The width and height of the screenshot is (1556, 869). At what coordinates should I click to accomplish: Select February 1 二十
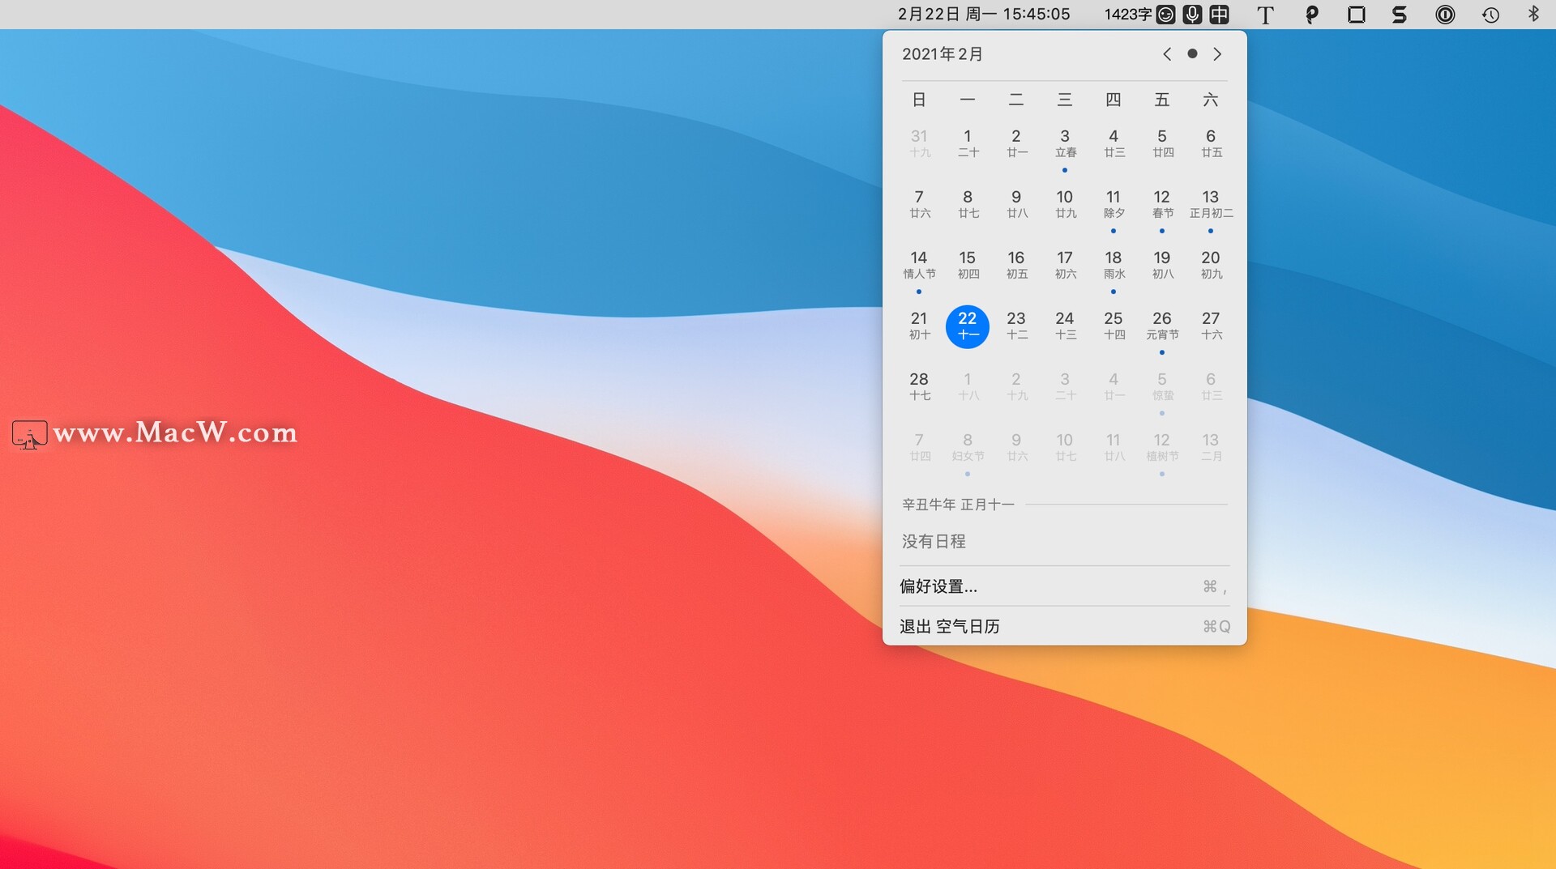968,144
